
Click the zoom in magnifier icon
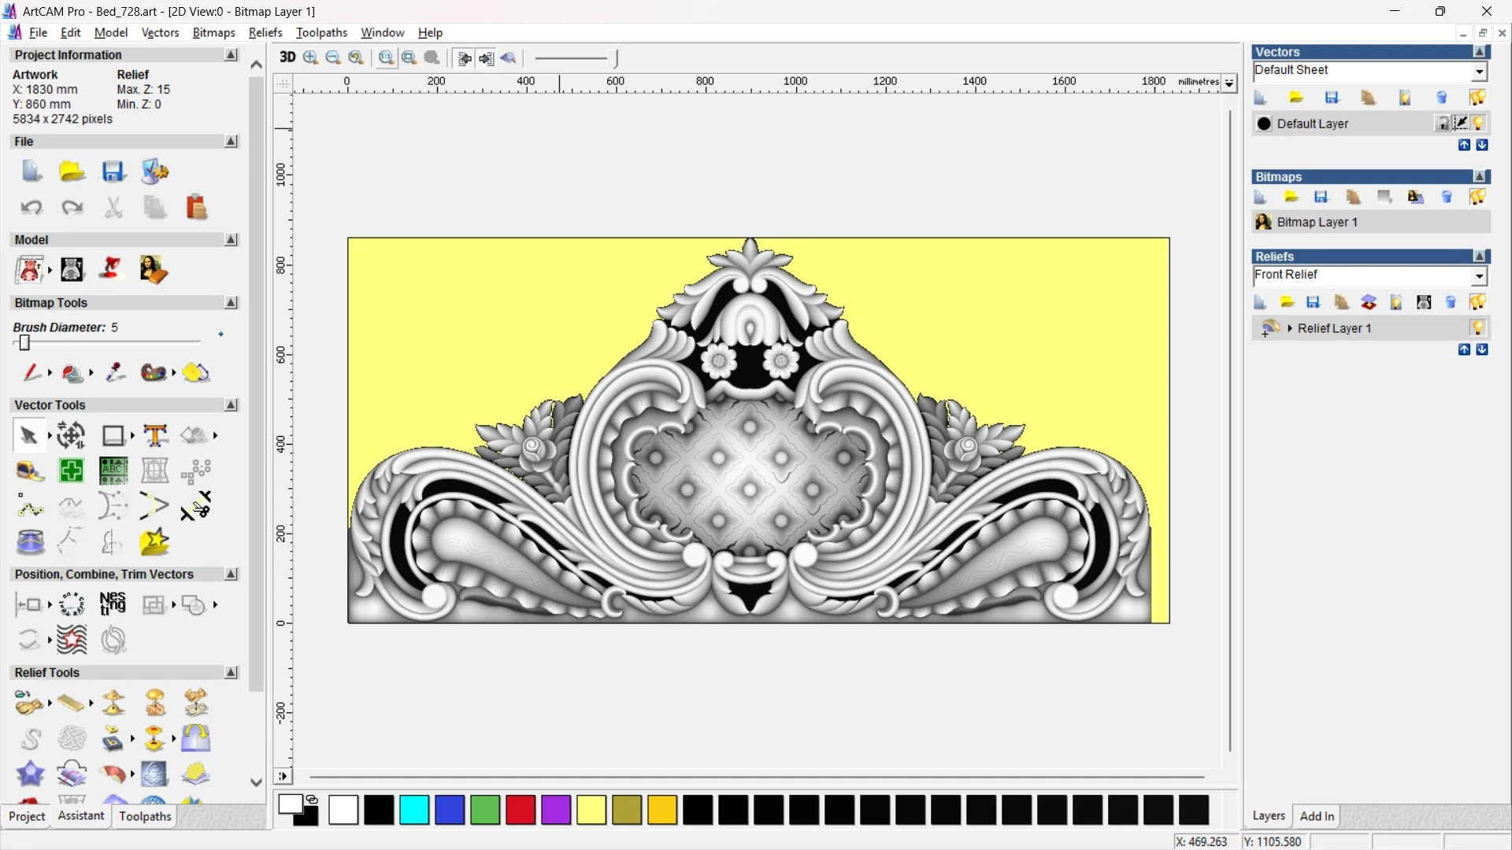[310, 57]
